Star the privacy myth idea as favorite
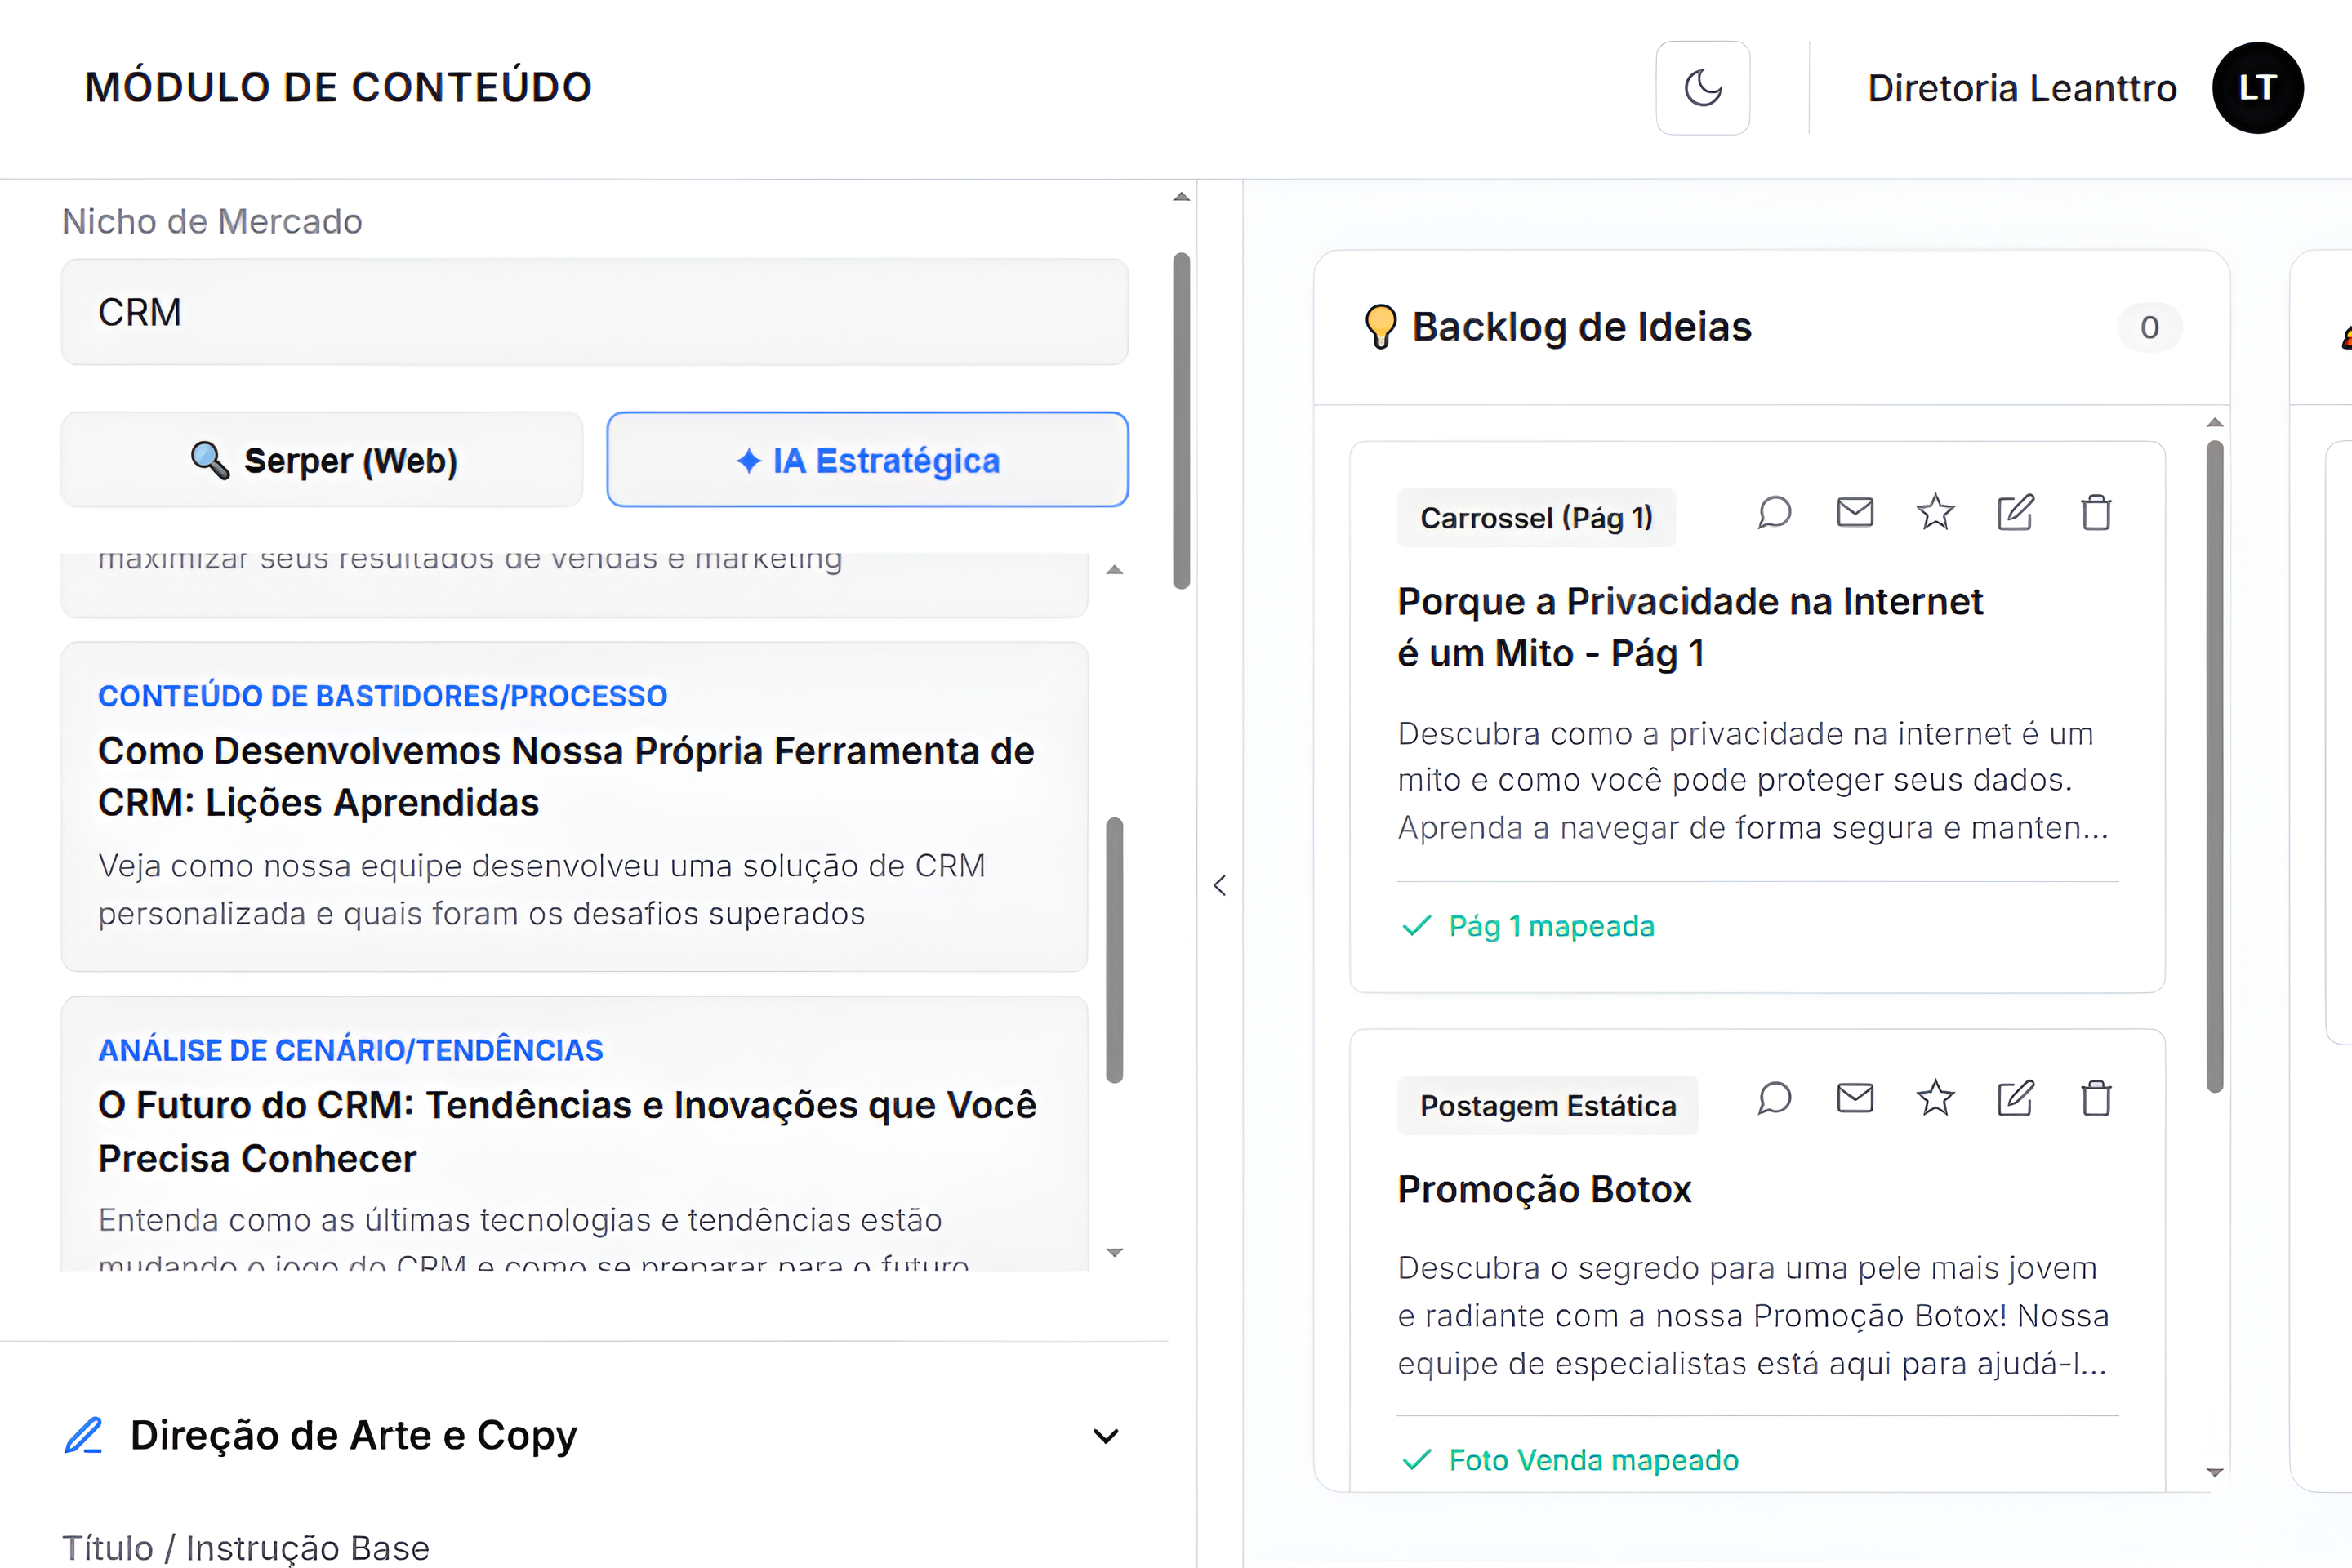The width and height of the screenshot is (2352, 1568). (1936, 512)
